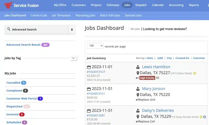209x125 pixels.
Task: Click location pin icon next to Dallas, TX 75227
Action: point(138,73)
